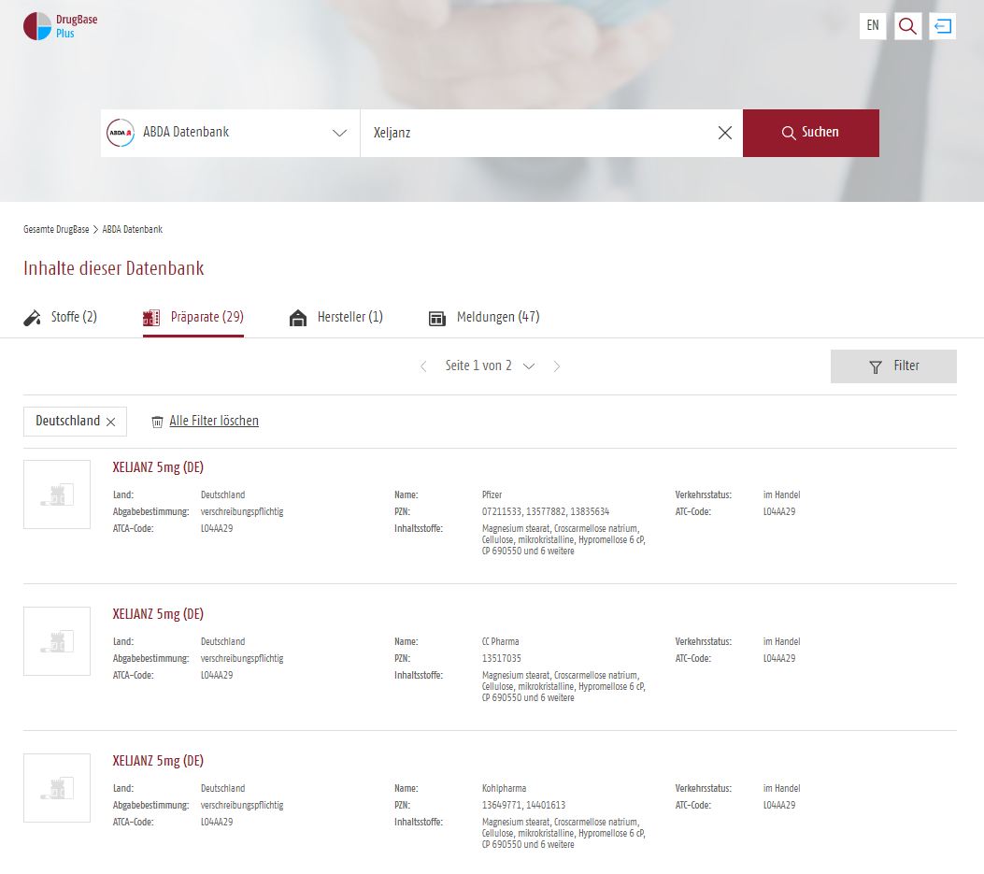Click PZN value 13649771, 14401613
The width and height of the screenshot is (984, 874).
523,806
